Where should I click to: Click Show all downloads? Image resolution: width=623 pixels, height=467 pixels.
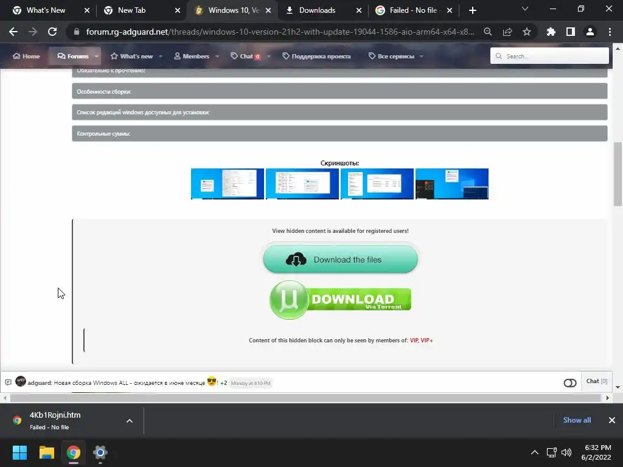click(577, 420)
